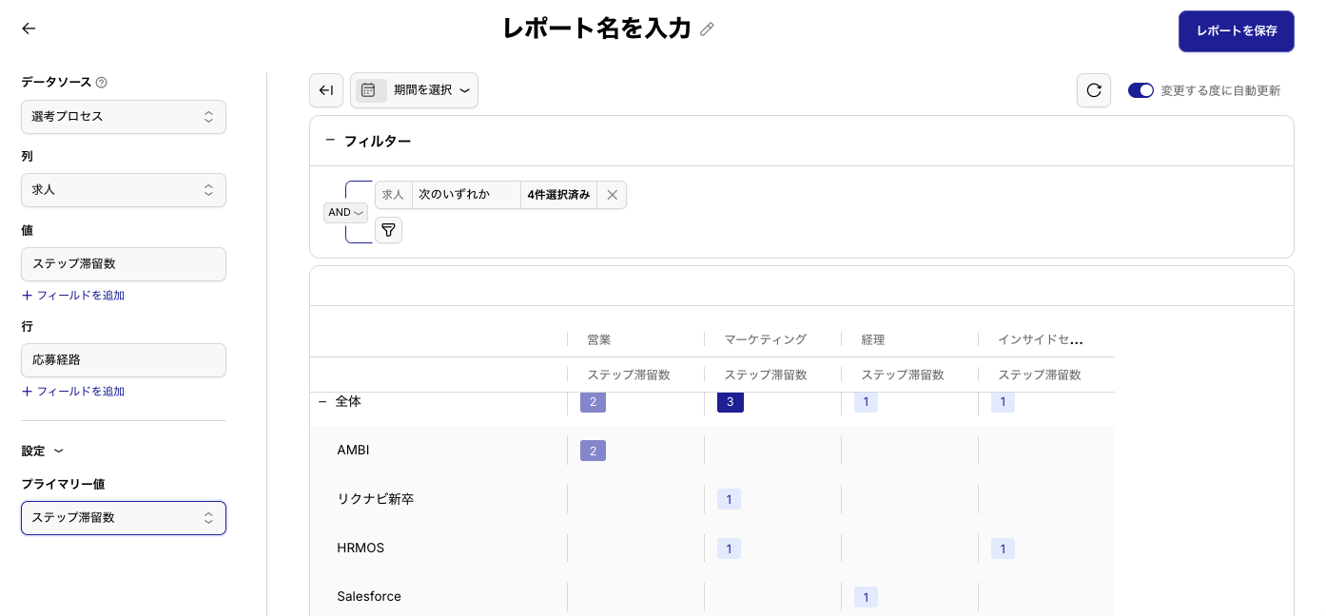1326x616 pixels.
Task: Click the リクナビ新卒 row label
Action: pyautogui.click(x=375, y=499)
